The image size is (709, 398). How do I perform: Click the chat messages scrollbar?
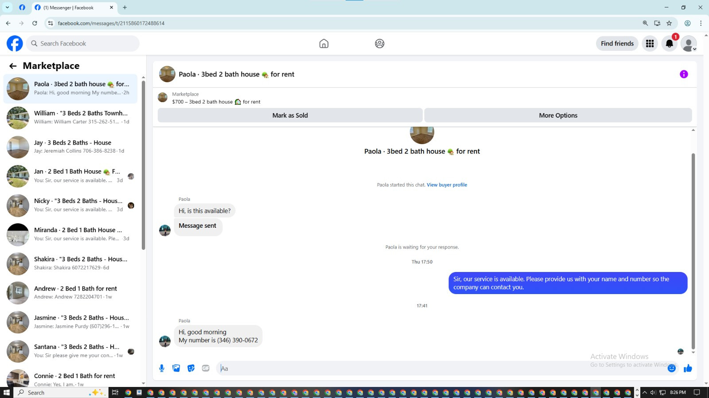click(693, 251)
